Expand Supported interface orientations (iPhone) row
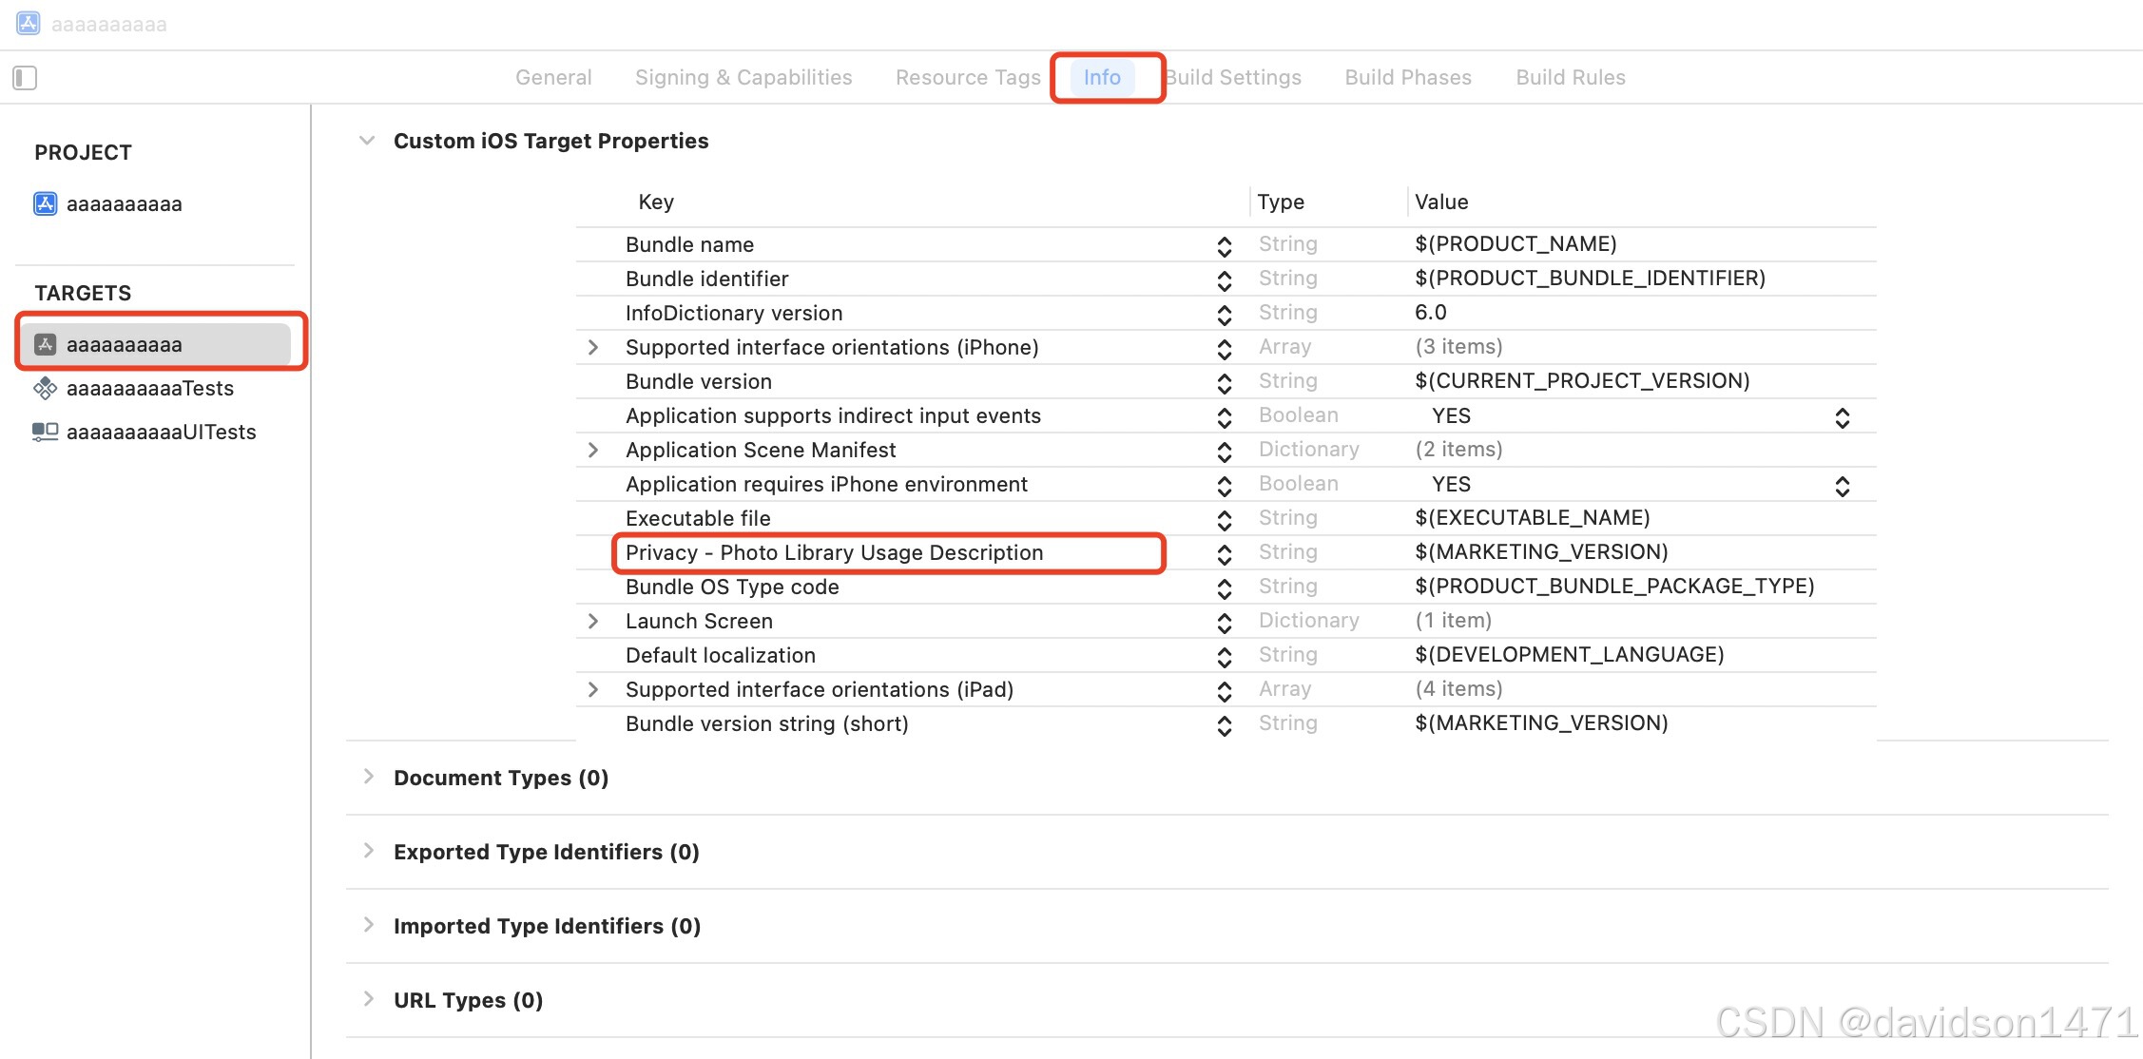This screenshot has width=2143, height=1059. point(593,348)
